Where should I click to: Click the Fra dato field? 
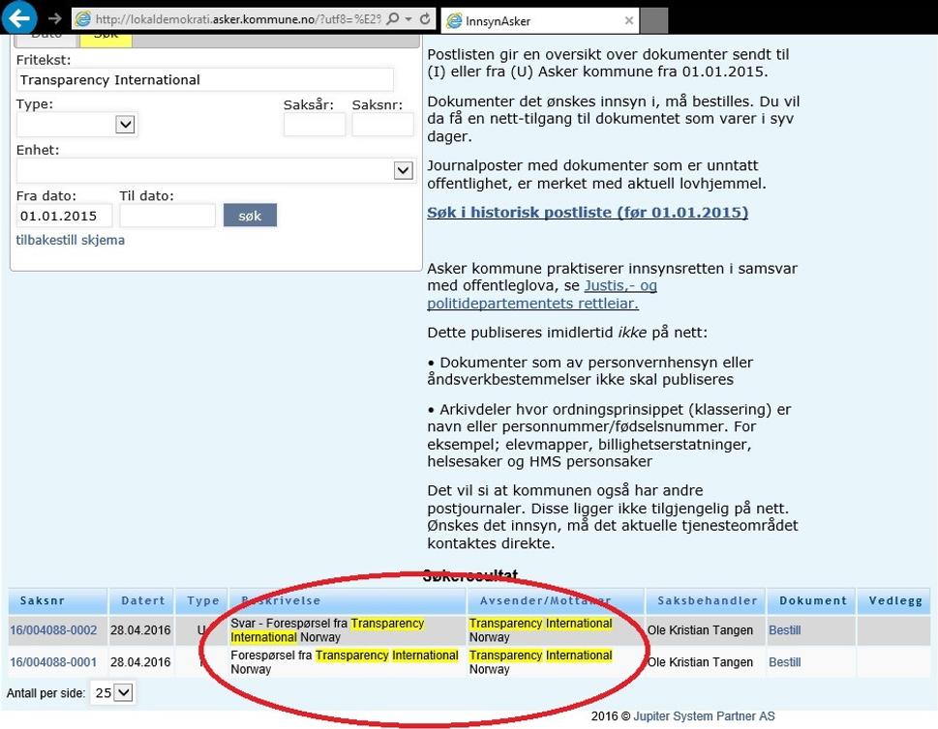click(64, 216)
